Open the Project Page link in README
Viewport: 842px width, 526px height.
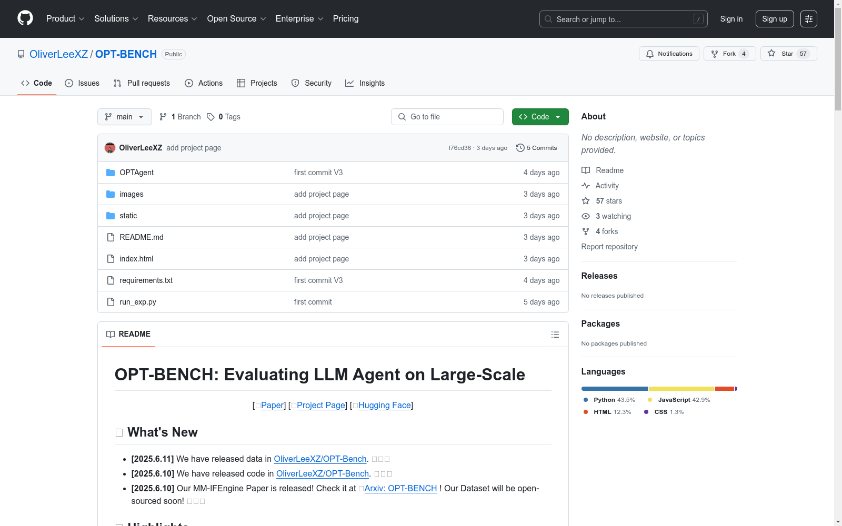point(321,405)
